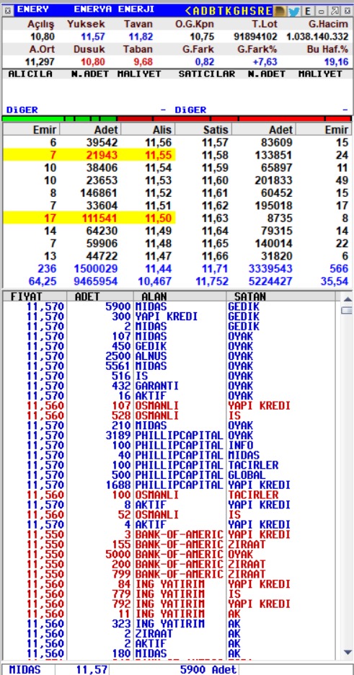Select trade row 500 PHILLIPCAPITAL GLOBAL
Viewport: 354px width, 675px height.
[170, 475]
